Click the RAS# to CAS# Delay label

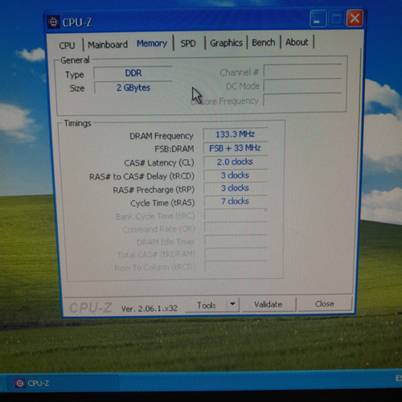click(142, 177)
